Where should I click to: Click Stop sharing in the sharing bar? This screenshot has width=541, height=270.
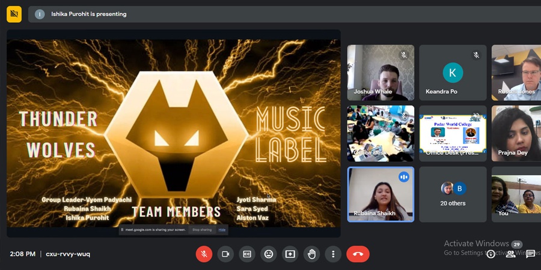click(201, 230)
